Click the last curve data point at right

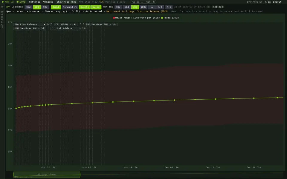click(x=277, y=98)
